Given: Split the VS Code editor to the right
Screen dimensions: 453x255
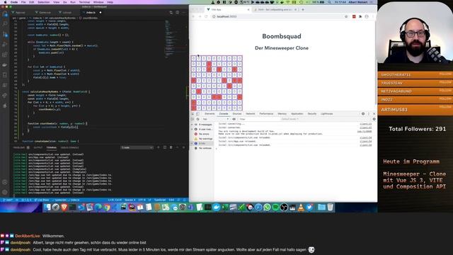Looking at the screenshot, I should [x=178, y=13].
